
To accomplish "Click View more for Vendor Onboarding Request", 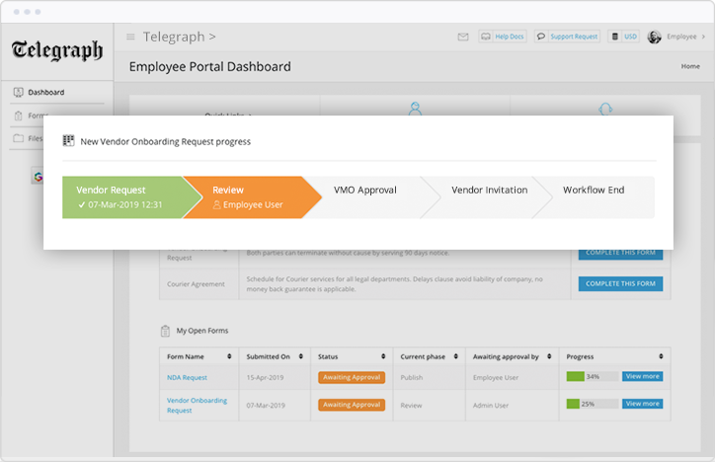I will 642,404.
